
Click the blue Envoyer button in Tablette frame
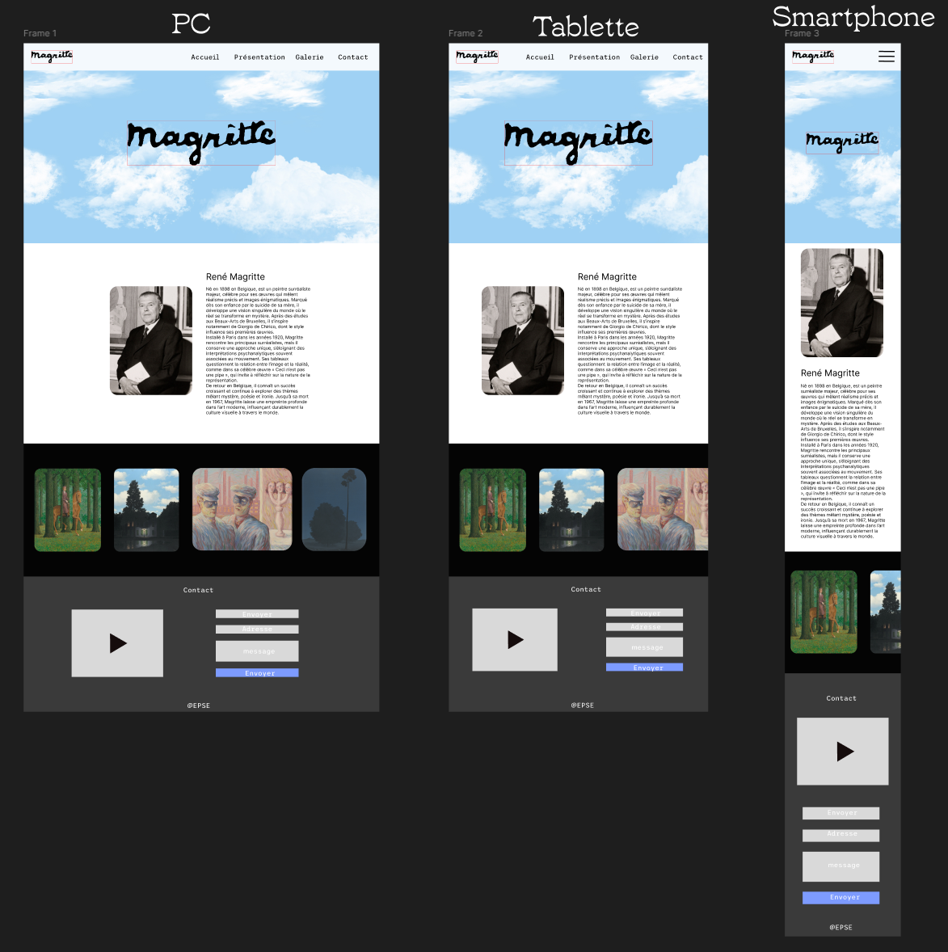(x=644, y=668)
